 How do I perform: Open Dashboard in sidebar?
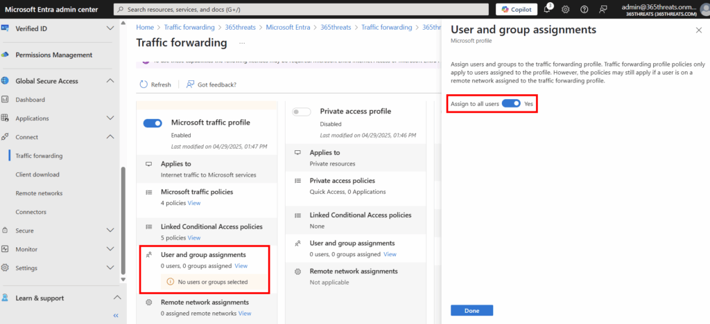tap(30, 100)
